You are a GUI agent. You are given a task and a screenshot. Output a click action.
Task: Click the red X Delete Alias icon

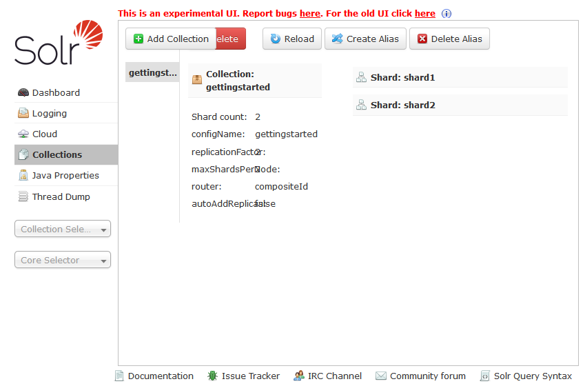click(422, 39)
